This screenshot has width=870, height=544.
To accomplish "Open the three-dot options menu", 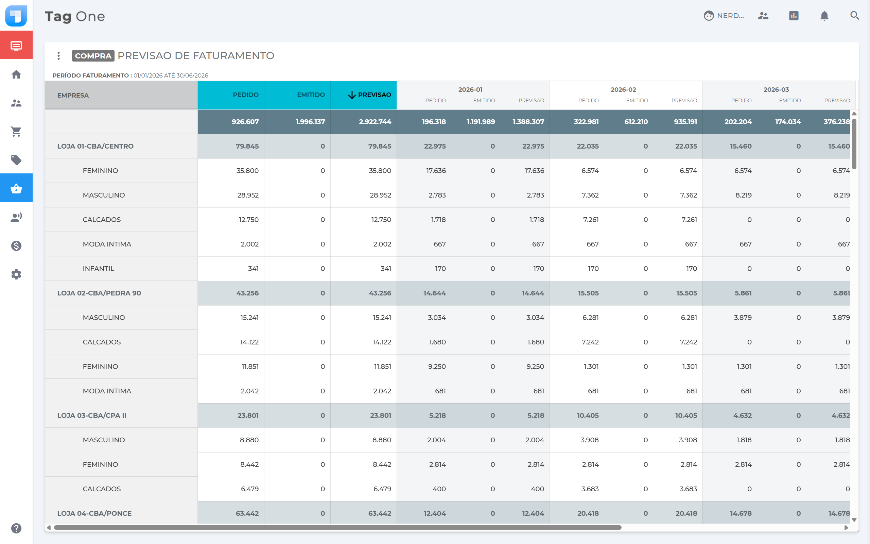I will 58,56.
